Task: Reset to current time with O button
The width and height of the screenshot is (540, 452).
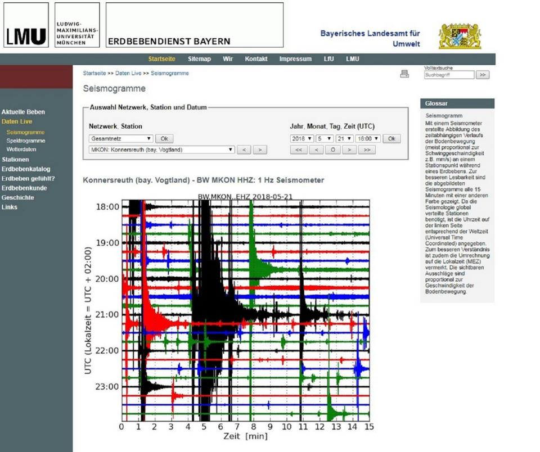Action: [332, 150]
